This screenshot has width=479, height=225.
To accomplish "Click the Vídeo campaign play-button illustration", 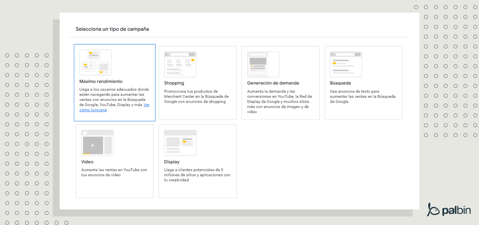I will click(x=93, y=145).
